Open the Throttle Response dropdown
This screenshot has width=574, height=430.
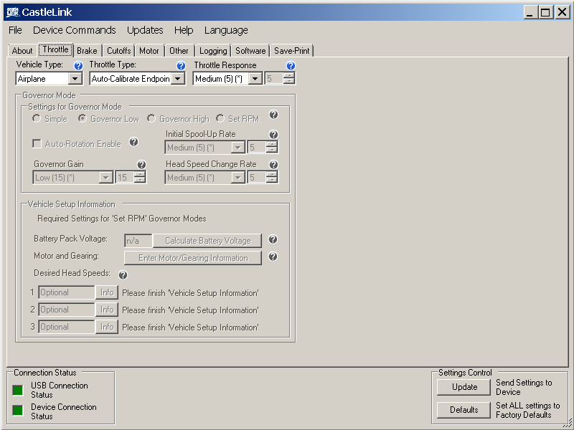point(255,79)
